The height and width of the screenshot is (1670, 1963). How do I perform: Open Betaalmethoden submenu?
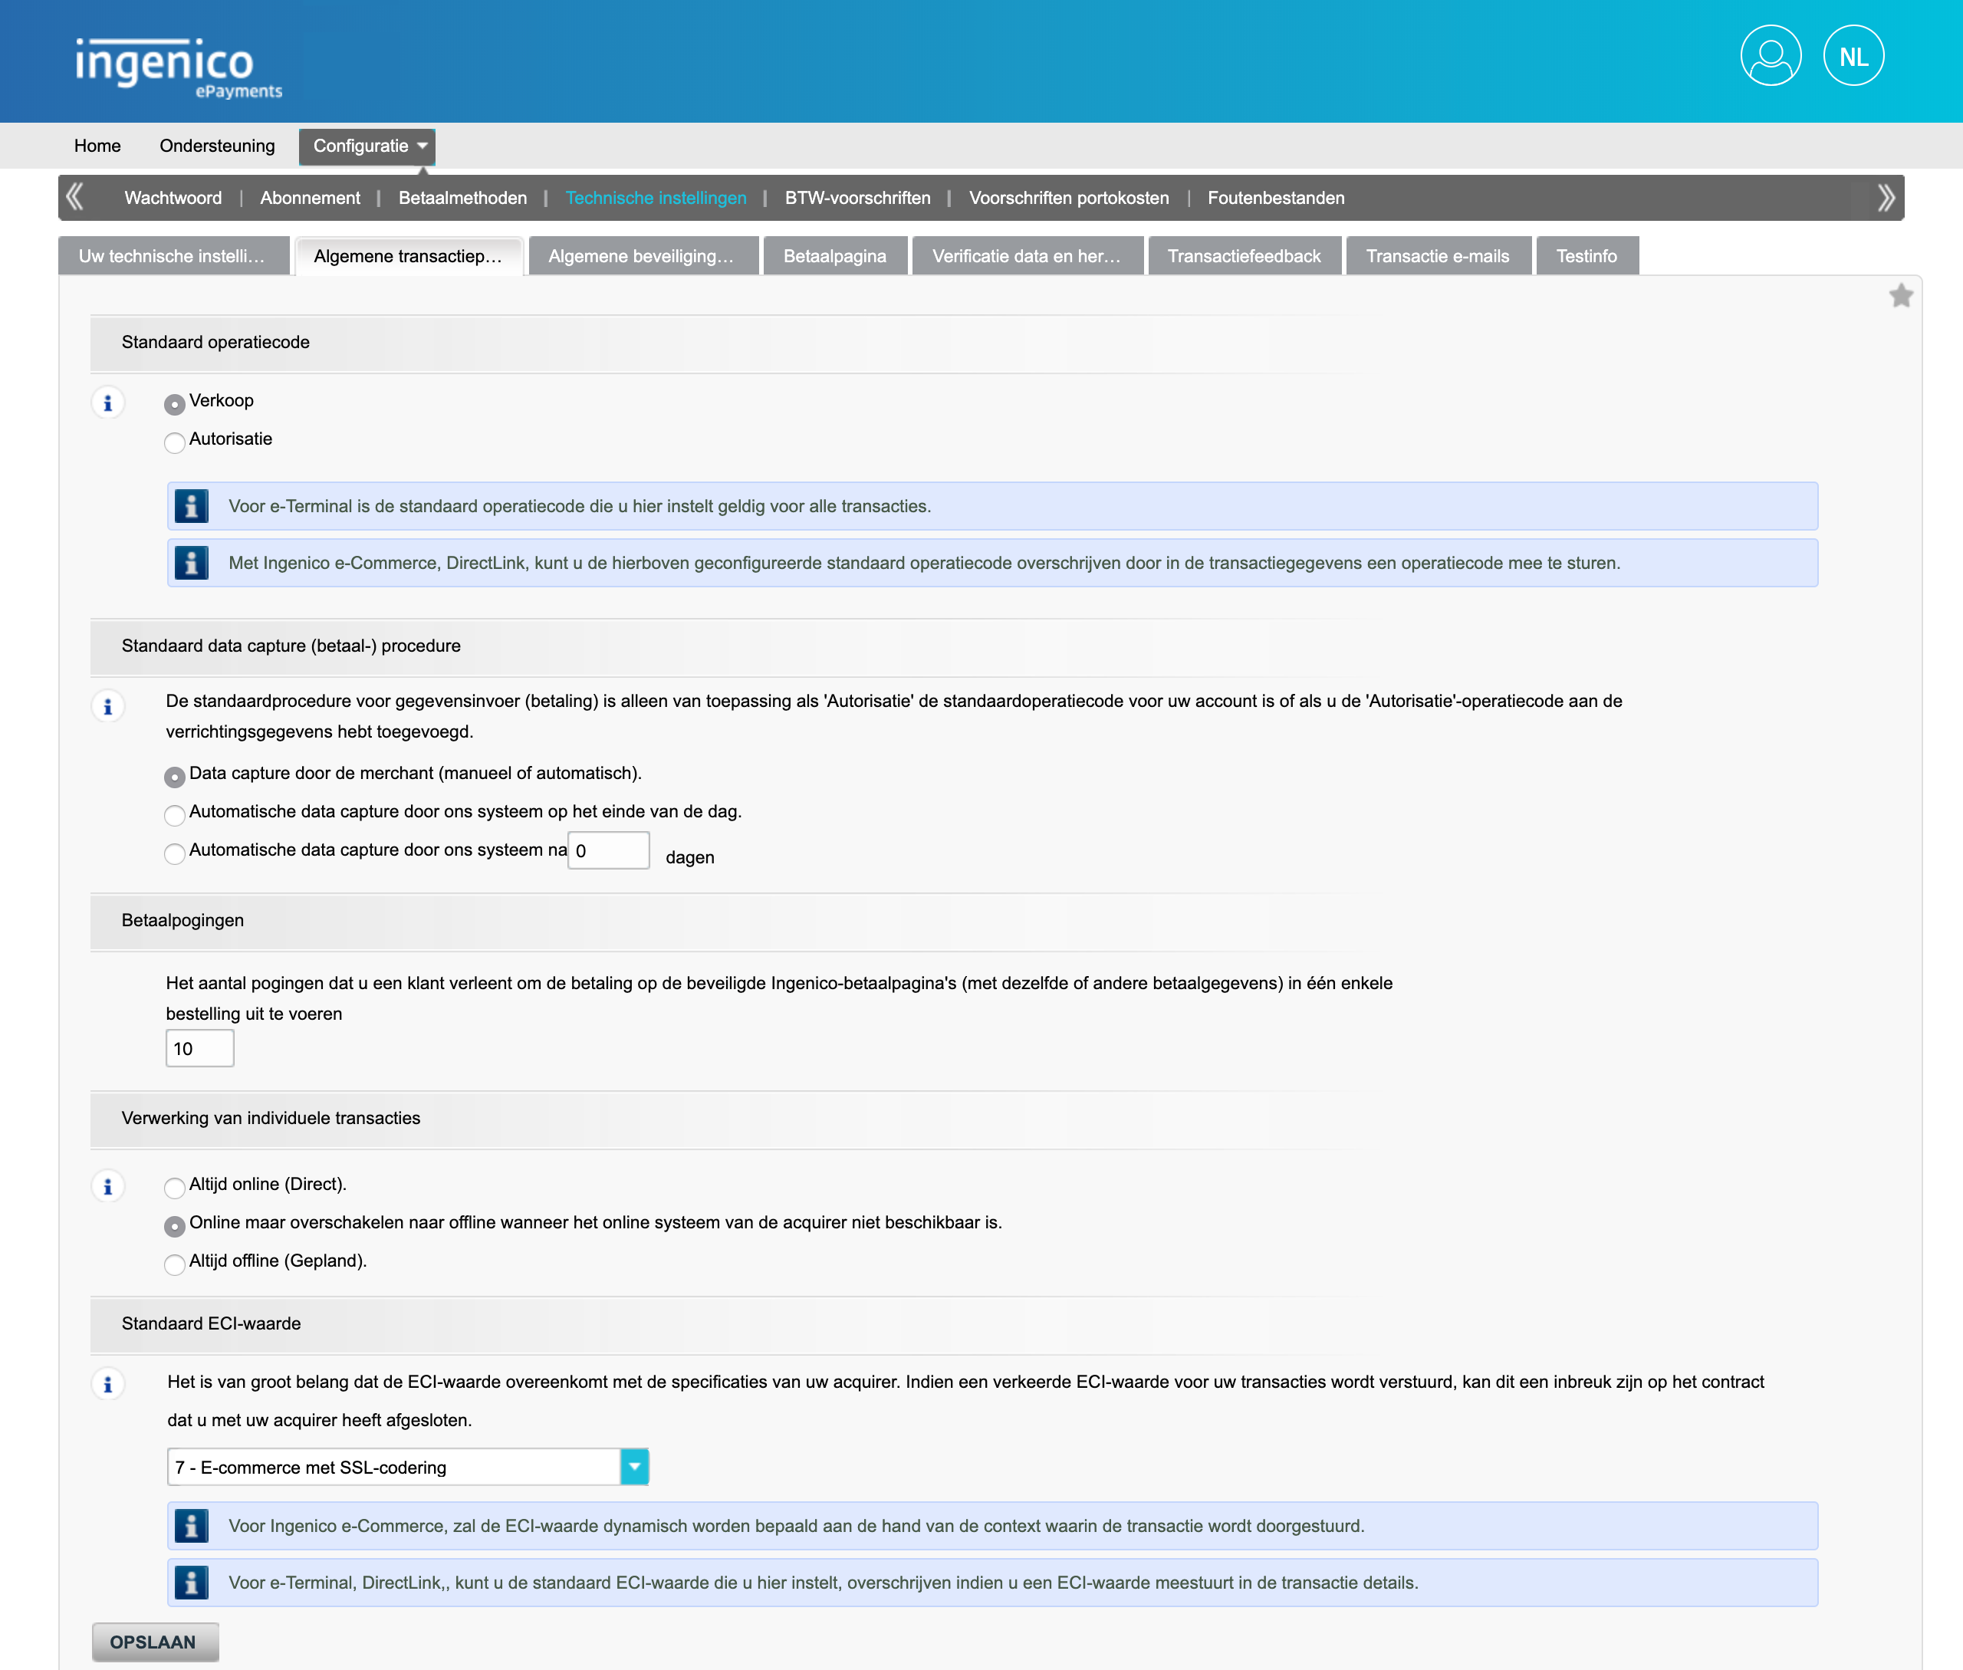[x=462, y=198]
